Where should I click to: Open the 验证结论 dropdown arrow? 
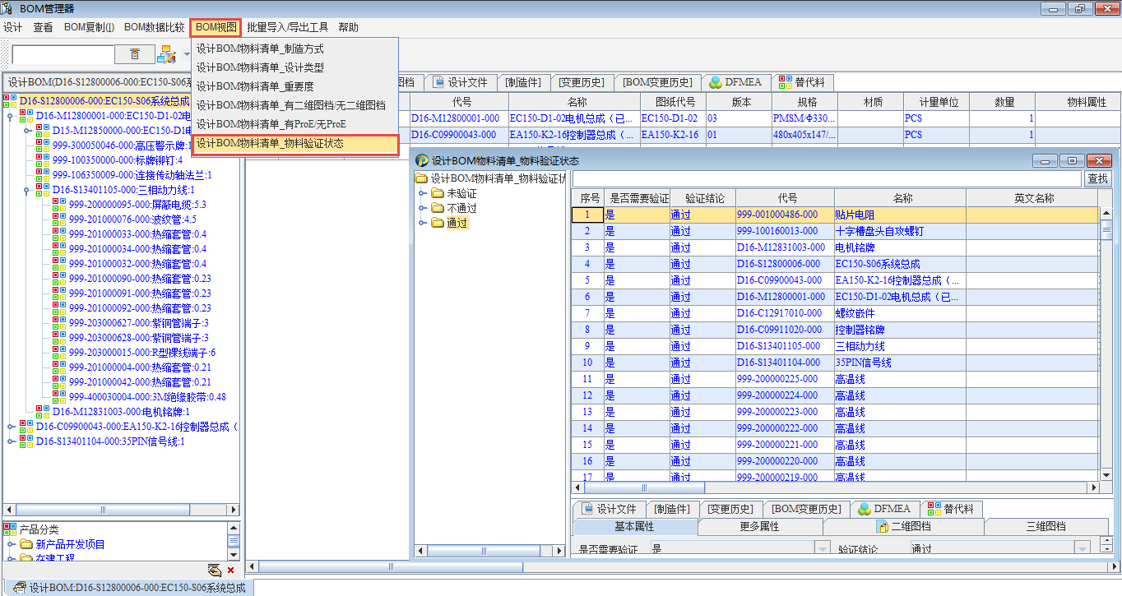click(1083, 548)
